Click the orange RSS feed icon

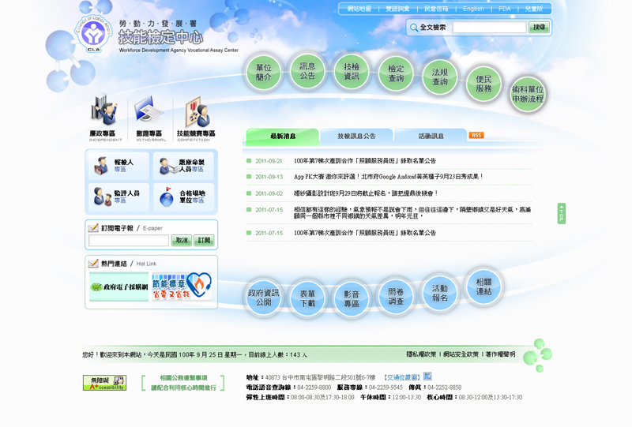click(476, 135)
